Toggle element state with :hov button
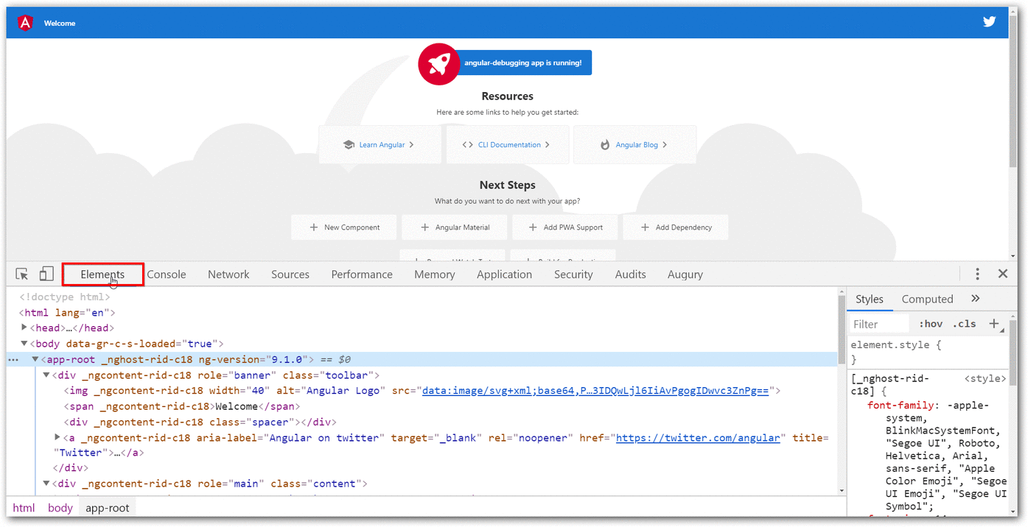 pos(930,323)
